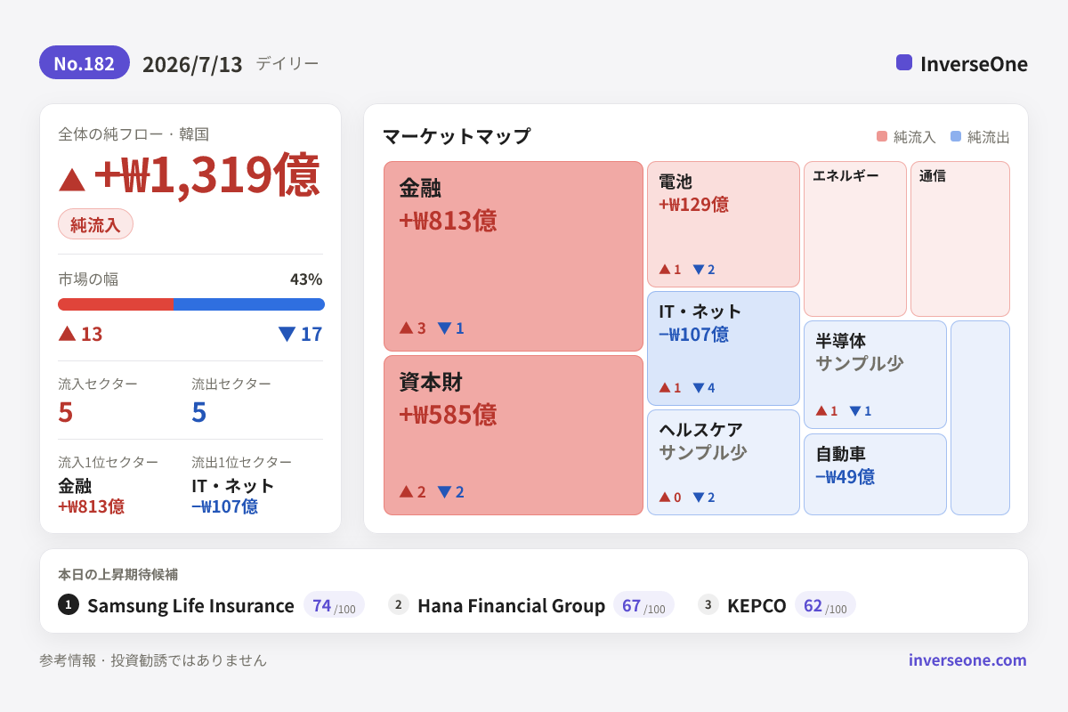Click the red up-triangle in the 金融 tile
The width and height of the screenshot is (1068, 712).
pyautogui.click(x=406, y=328)
